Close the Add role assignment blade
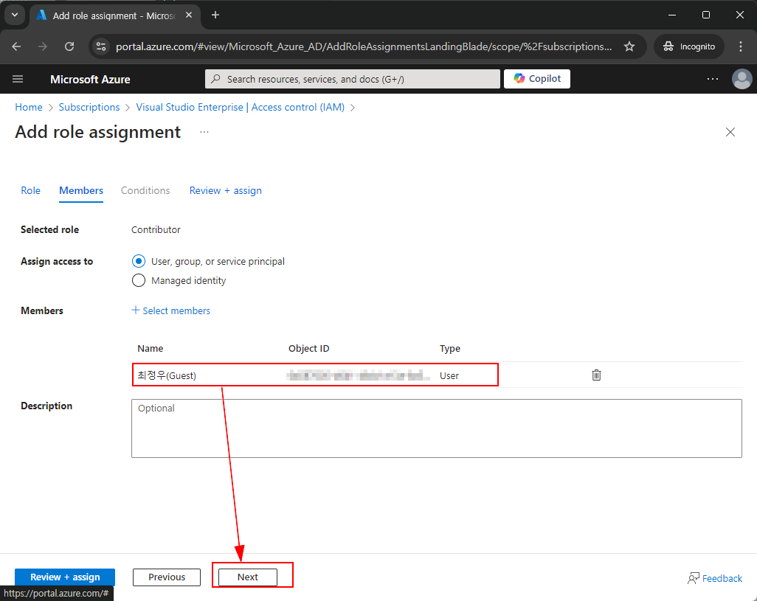Image resolution: width=757 pixels, height=601 pixels. 730,132
